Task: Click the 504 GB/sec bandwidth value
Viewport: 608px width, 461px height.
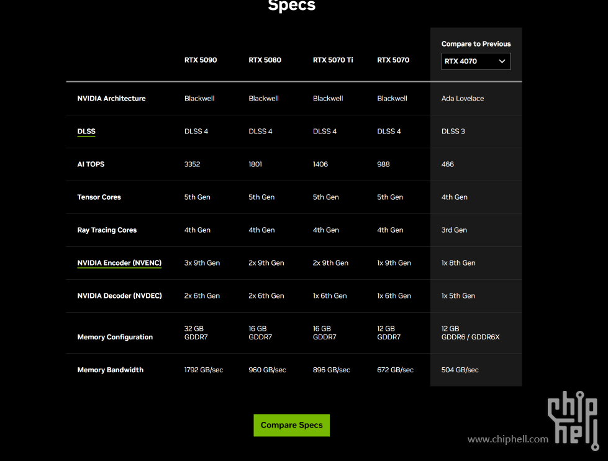Action: point(460,370)
